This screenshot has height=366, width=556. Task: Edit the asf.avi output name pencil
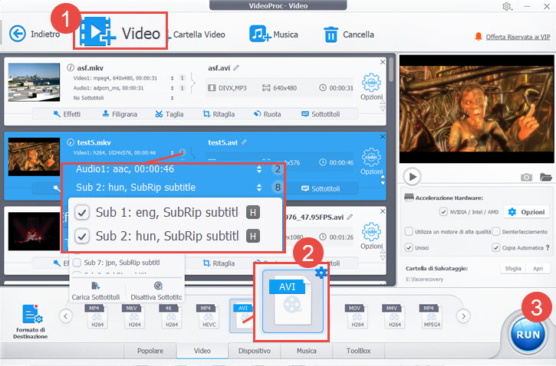[236, 67]
